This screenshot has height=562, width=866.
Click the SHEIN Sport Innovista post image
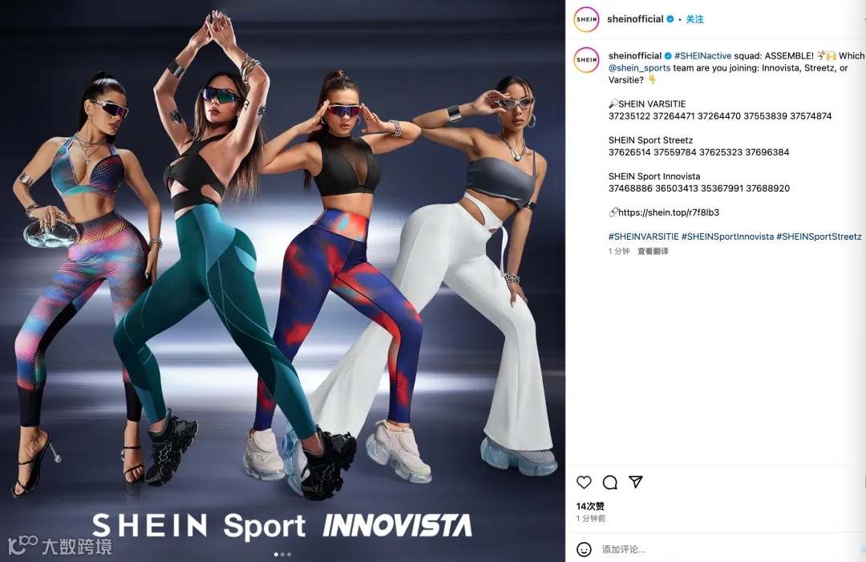[x=282, y=281]
